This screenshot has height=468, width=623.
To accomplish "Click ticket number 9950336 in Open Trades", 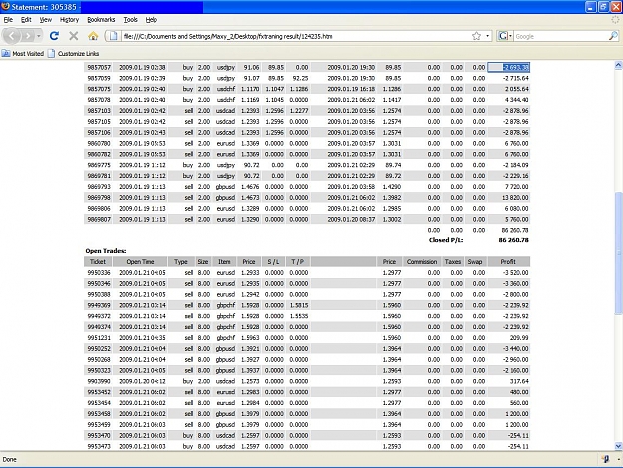I will [x=99, y=273].
